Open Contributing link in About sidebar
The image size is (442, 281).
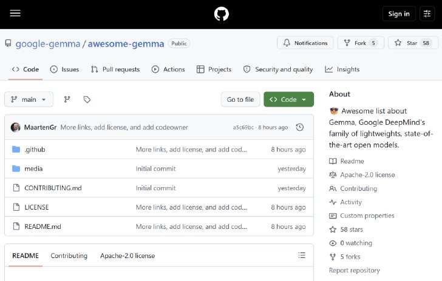[353, 188]
